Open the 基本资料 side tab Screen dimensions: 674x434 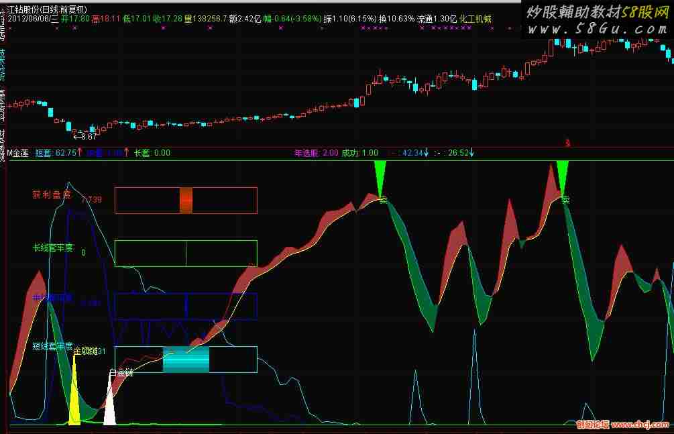[2, 105]
